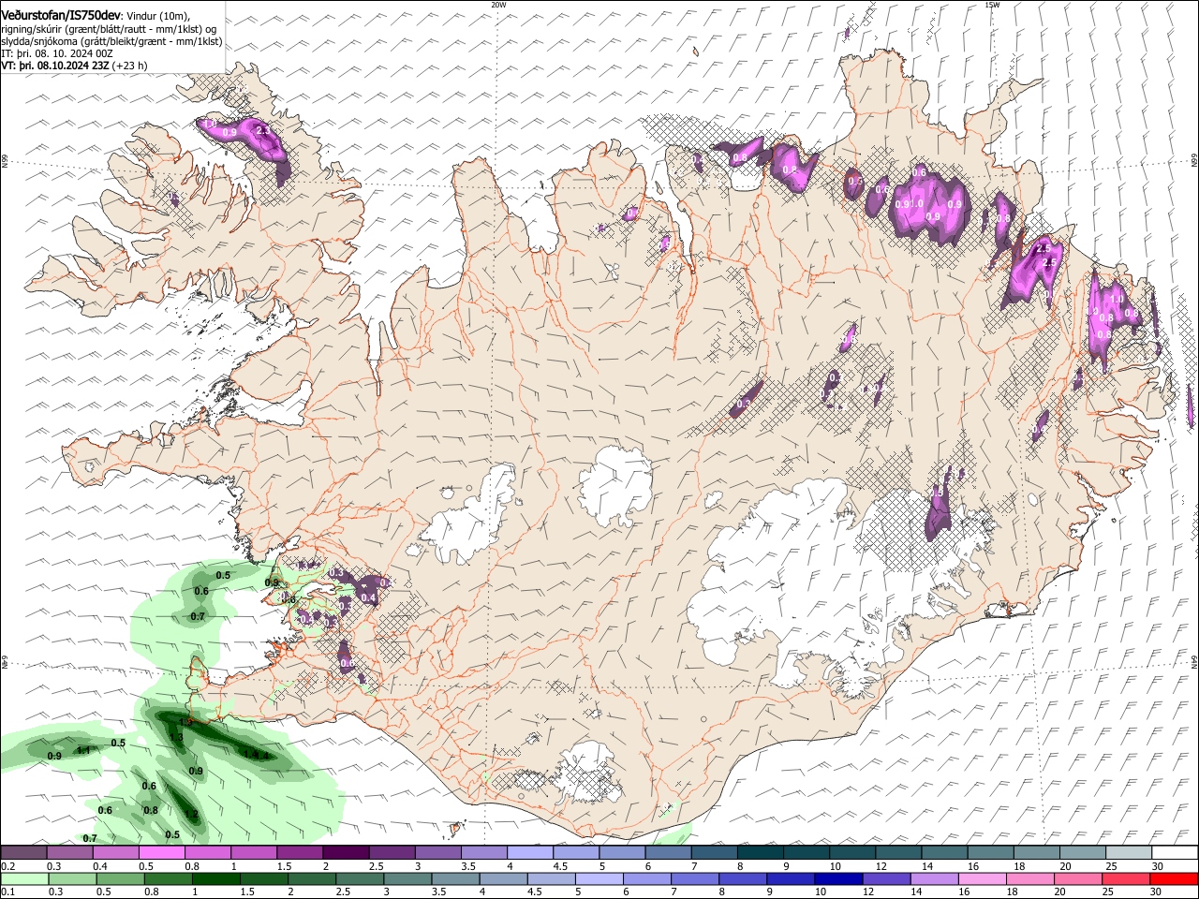Click the deep blue 10–12 rain swatch
1199x899 pixels.
click(x=838, y=878)
